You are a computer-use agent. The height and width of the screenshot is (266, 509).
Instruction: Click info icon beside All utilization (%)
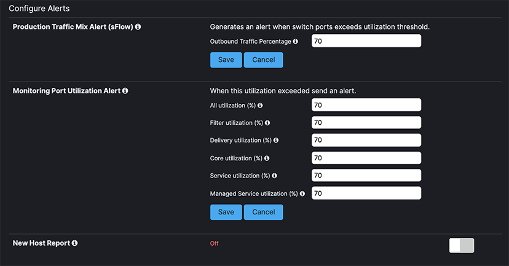(260, 106)
